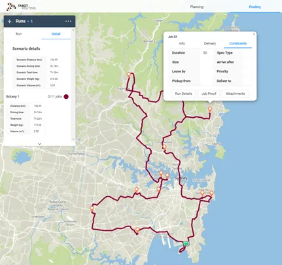Click the Tabot Routing logo

pyautogui.click(x=21, y=7)
